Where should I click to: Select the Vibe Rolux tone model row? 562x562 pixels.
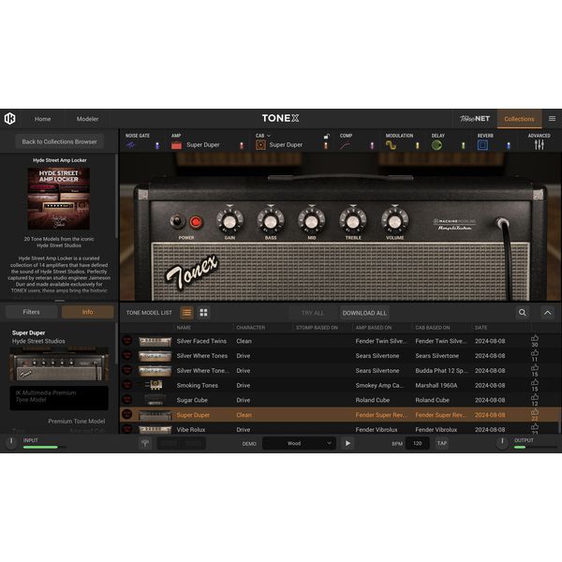click(339, 429)
